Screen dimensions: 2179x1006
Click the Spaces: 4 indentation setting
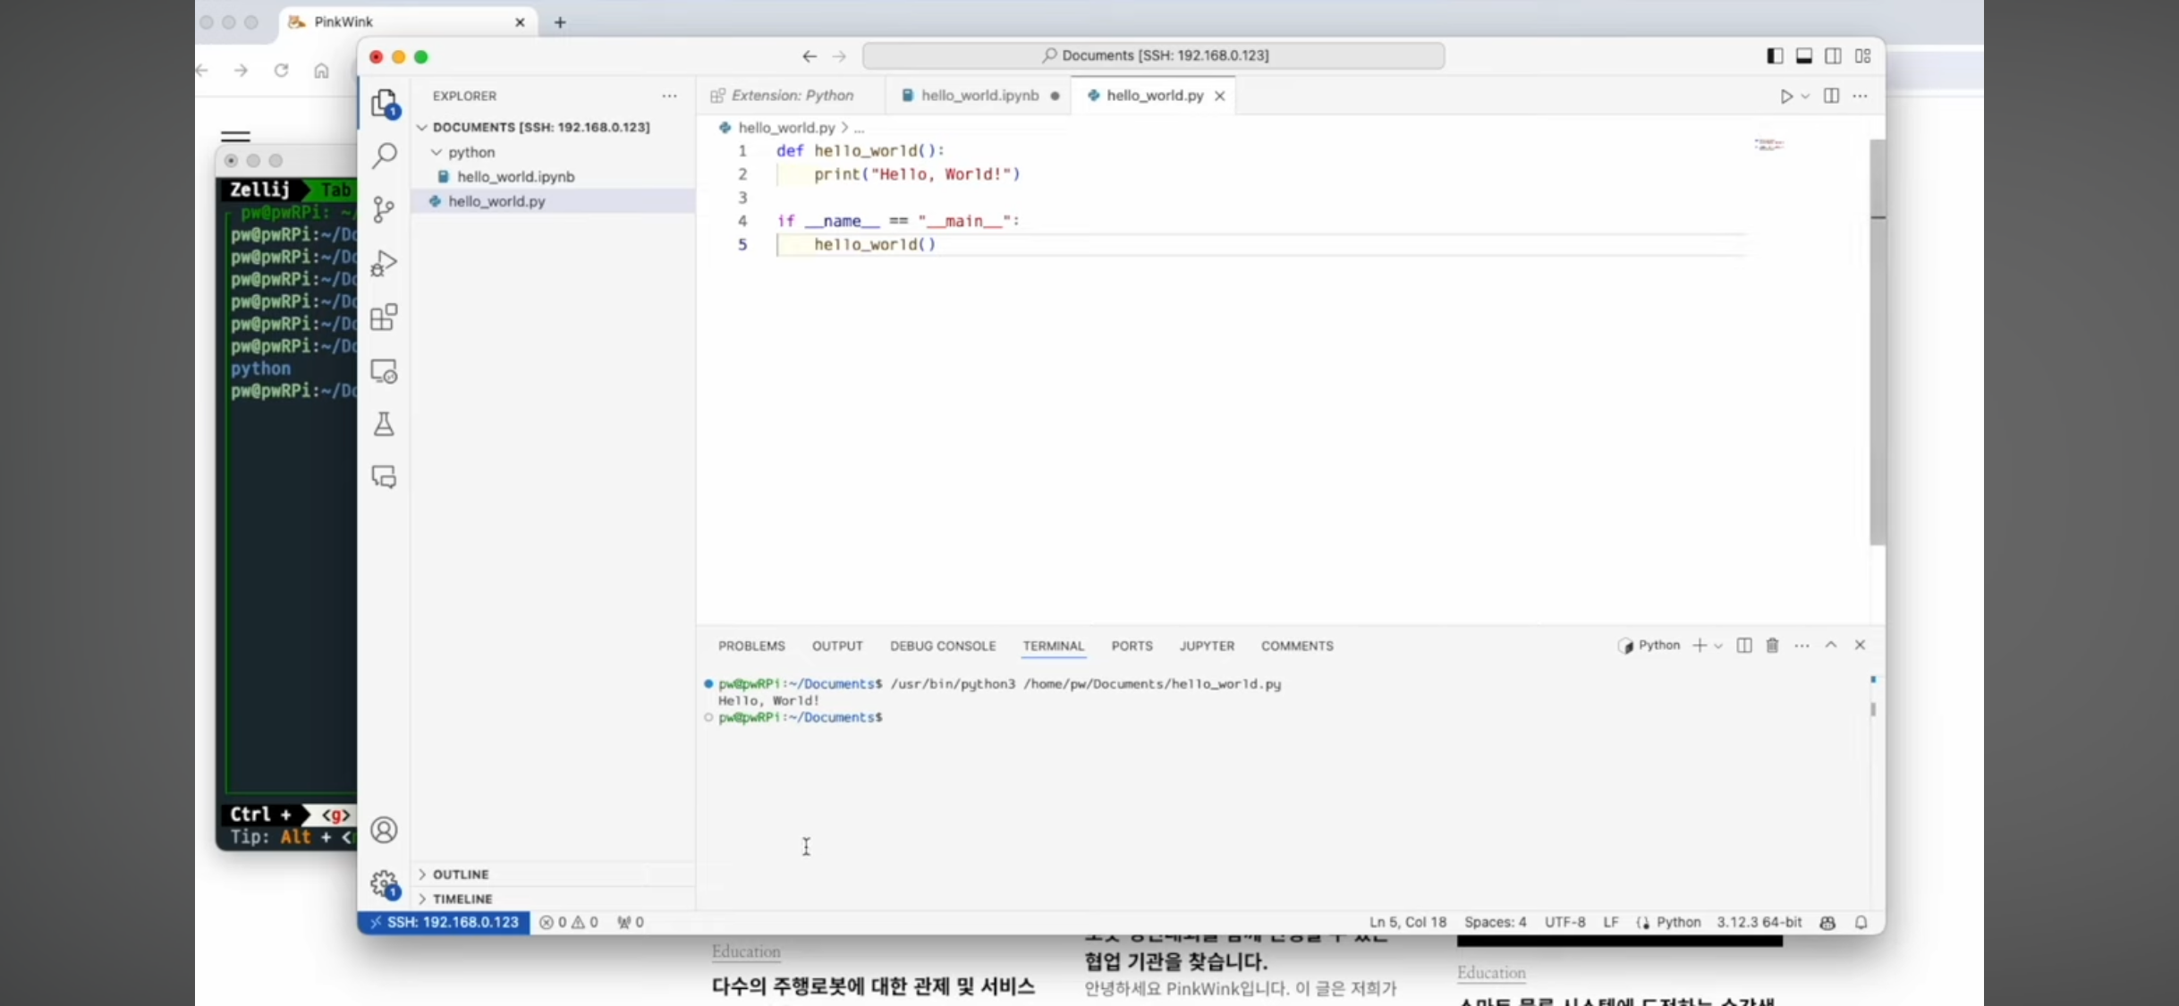1495,922
